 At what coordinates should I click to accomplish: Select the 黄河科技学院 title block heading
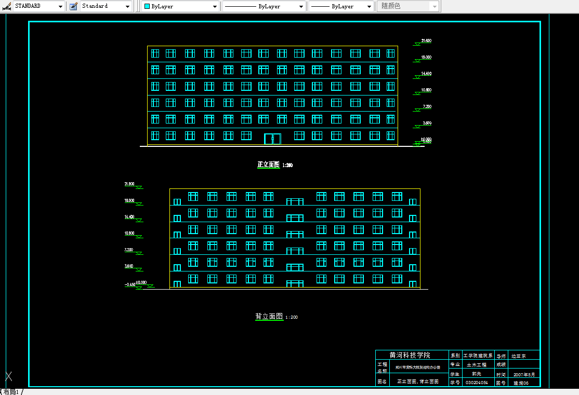[x=410, y=355]
